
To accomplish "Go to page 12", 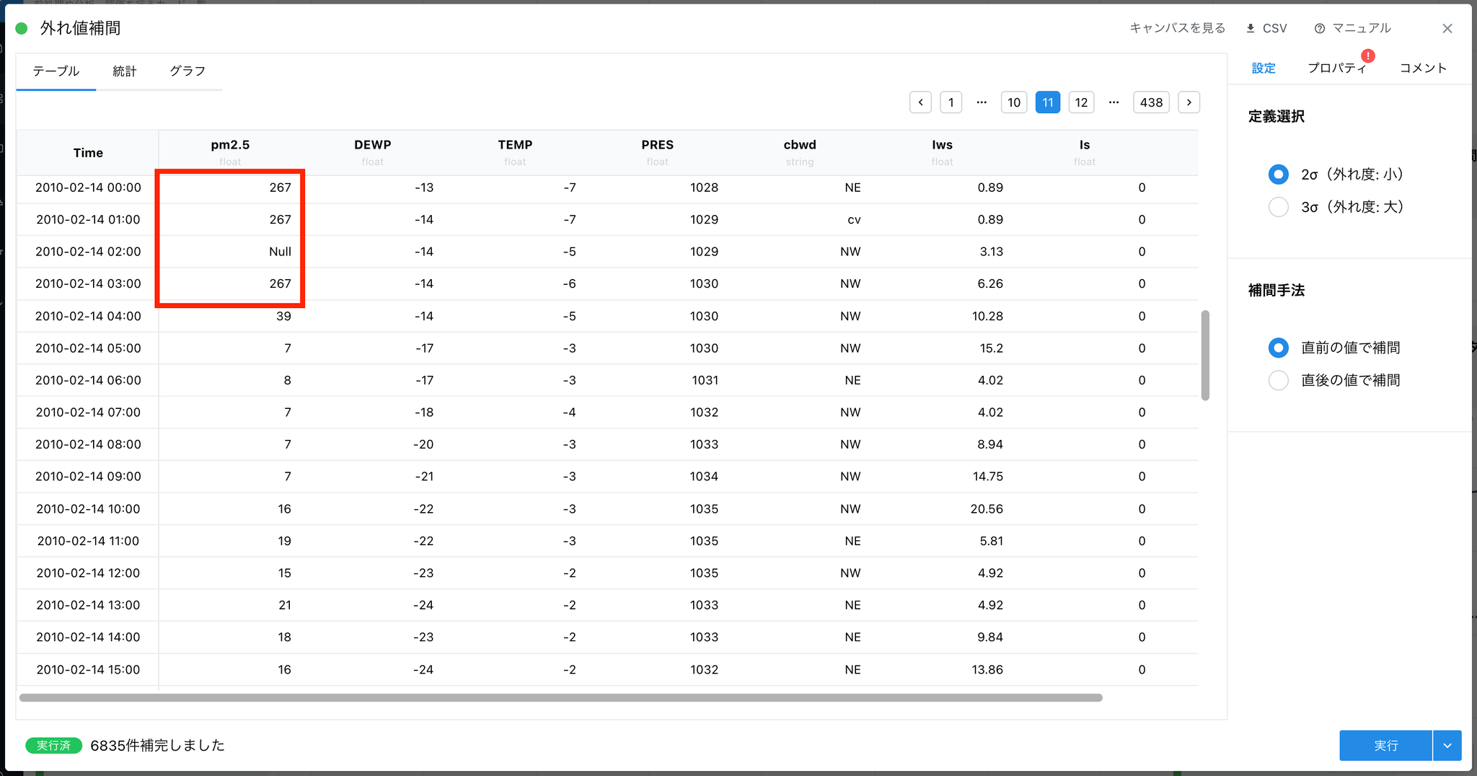I will [x=1081, y=102].
